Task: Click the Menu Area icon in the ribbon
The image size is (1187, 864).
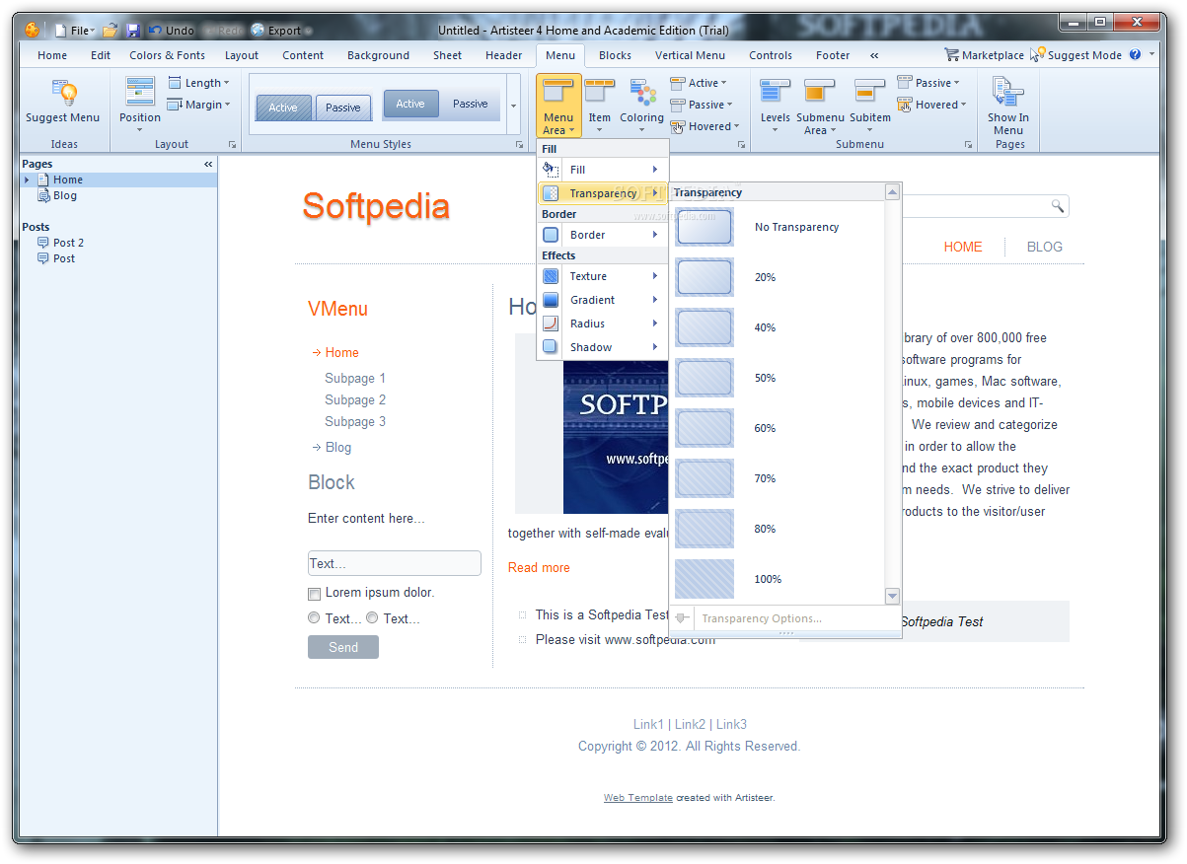Action: coord(558,92)
